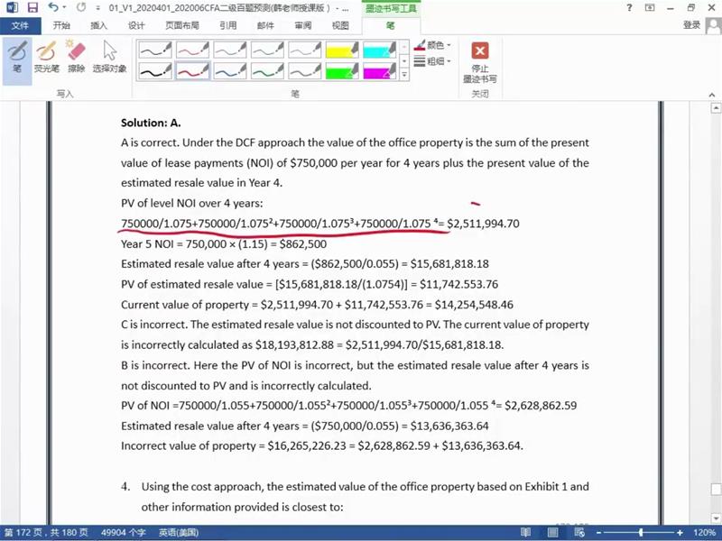
Task: Activate the Eraser (擦除) tool
Action: tap(77, 56)
